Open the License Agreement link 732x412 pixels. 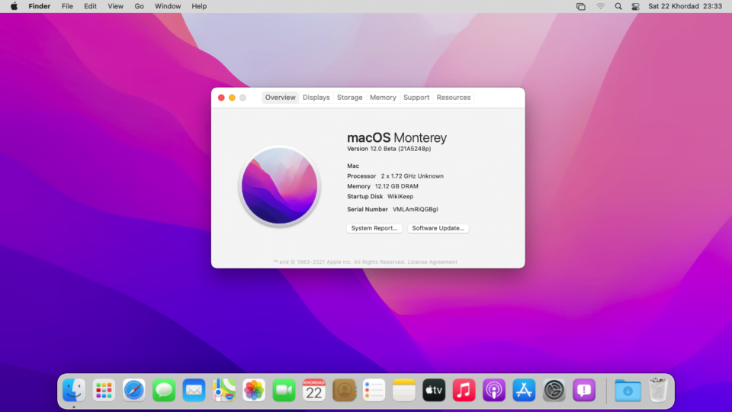coord(432,262)
